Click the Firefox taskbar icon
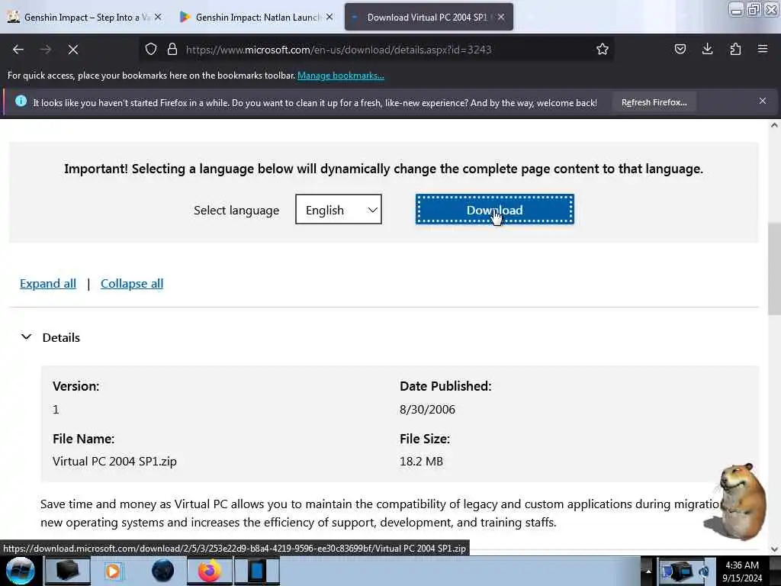The height and width of the screenshot is (586, 781). 210,572
